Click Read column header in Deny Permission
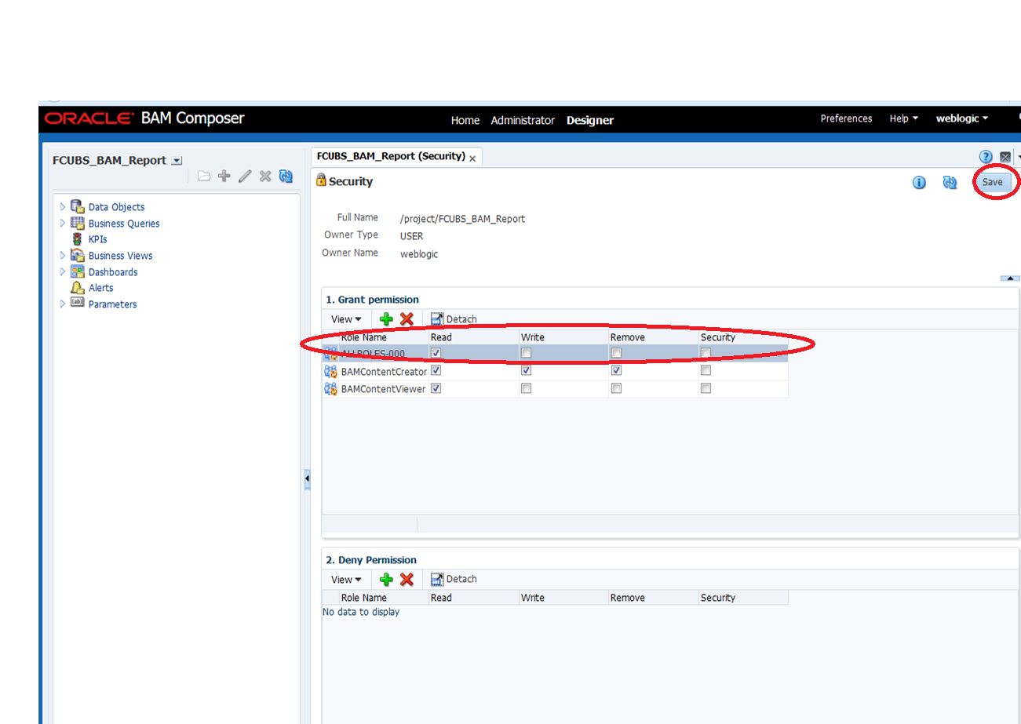The height and width of the screenshot is (724, 1021). click(441, 598)
